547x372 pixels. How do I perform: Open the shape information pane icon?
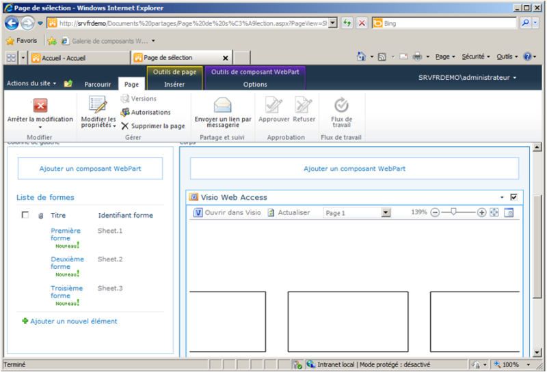(x=509, y=212)
